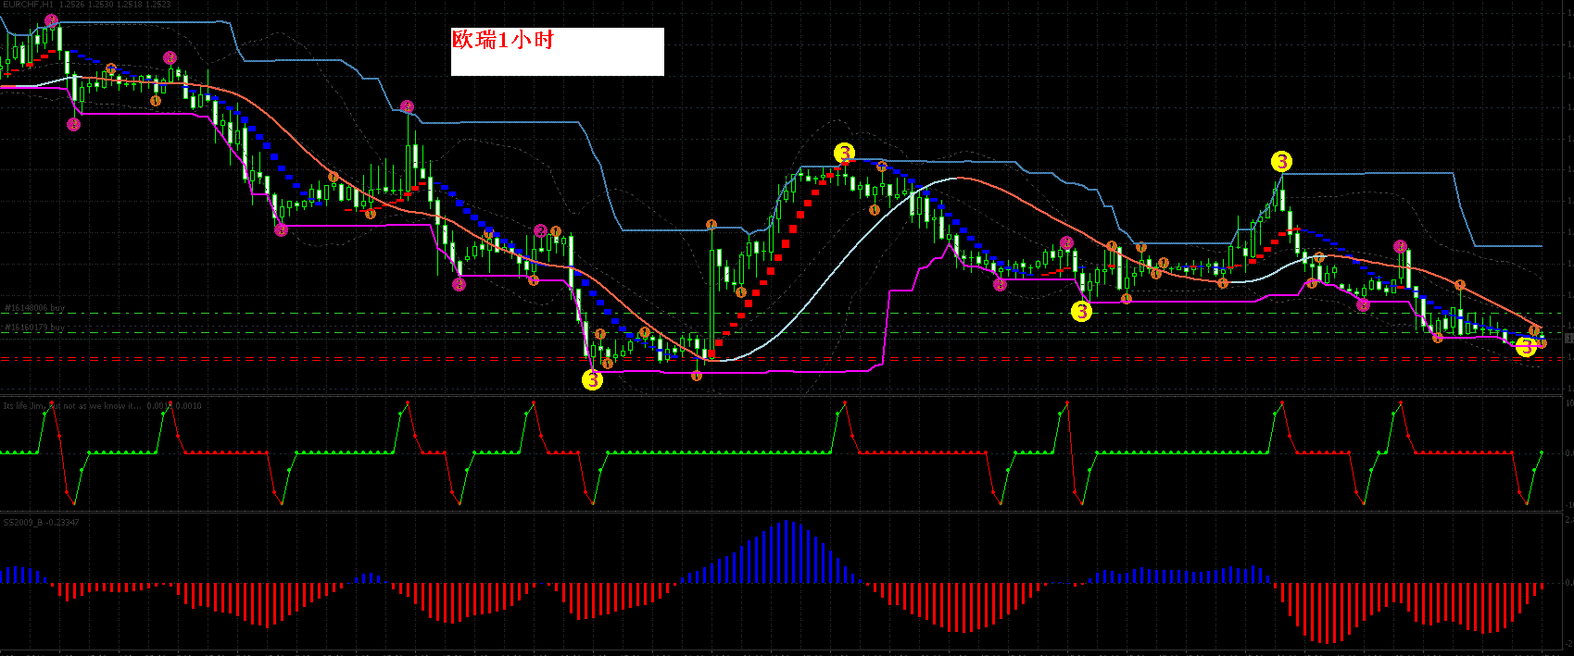This screenshot has height=656, width=1574.
Task: Click the yellow 3 marker at the last candle
Action: coord(1526,347)
